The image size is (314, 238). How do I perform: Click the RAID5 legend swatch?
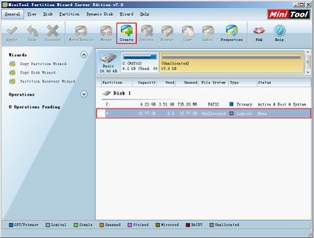(x=188, y=225)
